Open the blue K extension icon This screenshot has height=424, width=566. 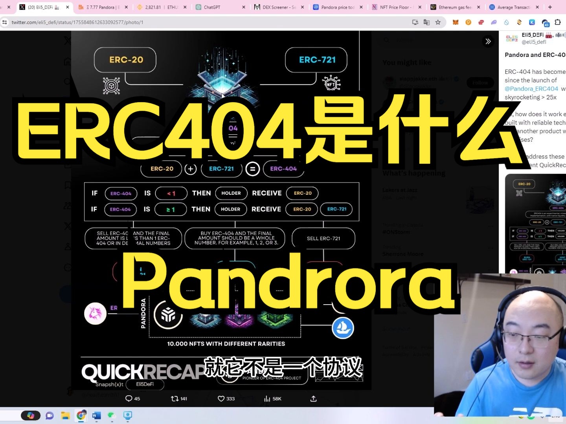(532, 22)
